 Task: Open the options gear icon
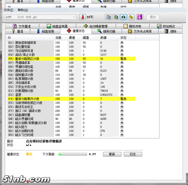(x=131, y=17)
